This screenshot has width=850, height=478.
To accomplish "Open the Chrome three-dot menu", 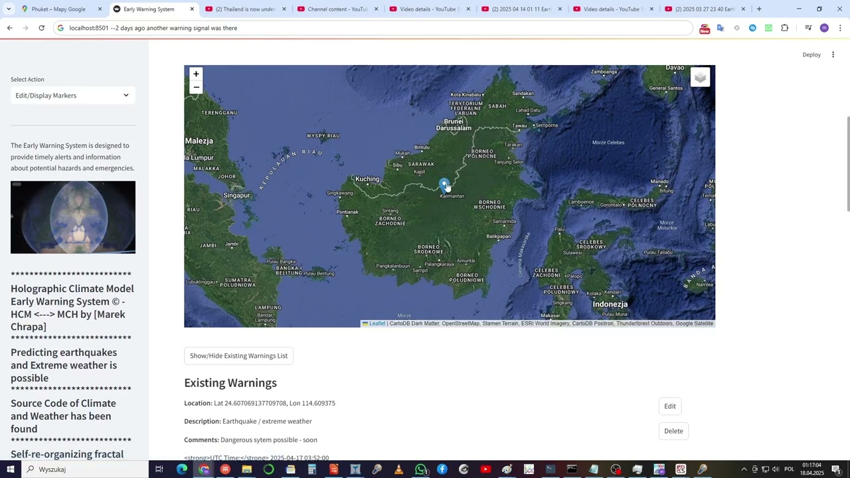I will coord(840,28).
